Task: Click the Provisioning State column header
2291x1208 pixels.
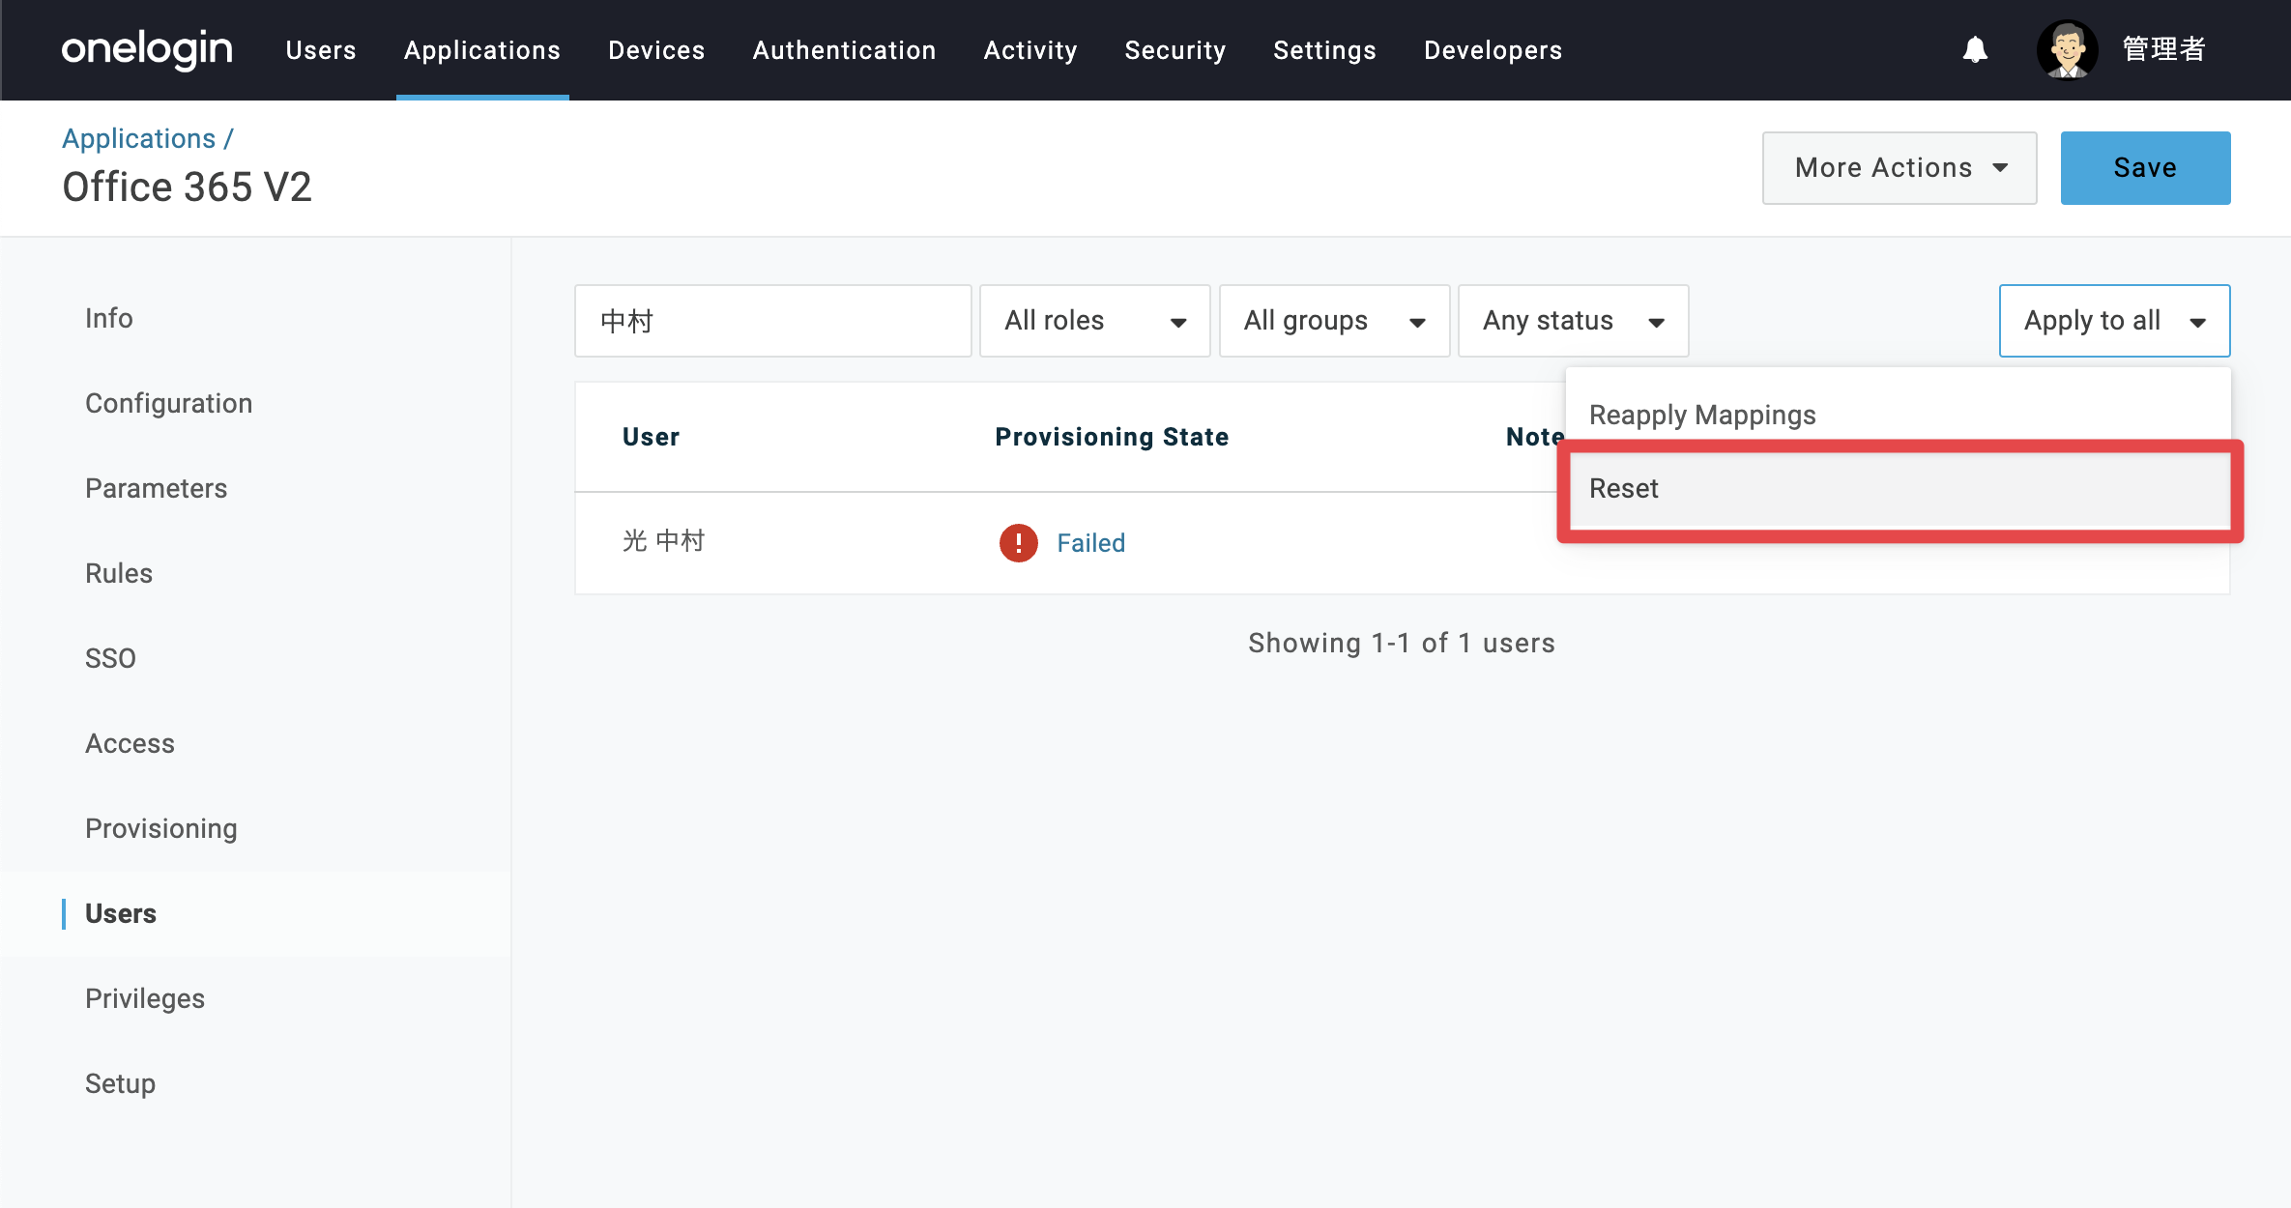Action: pyautogui.click(x=1113, y=437)
